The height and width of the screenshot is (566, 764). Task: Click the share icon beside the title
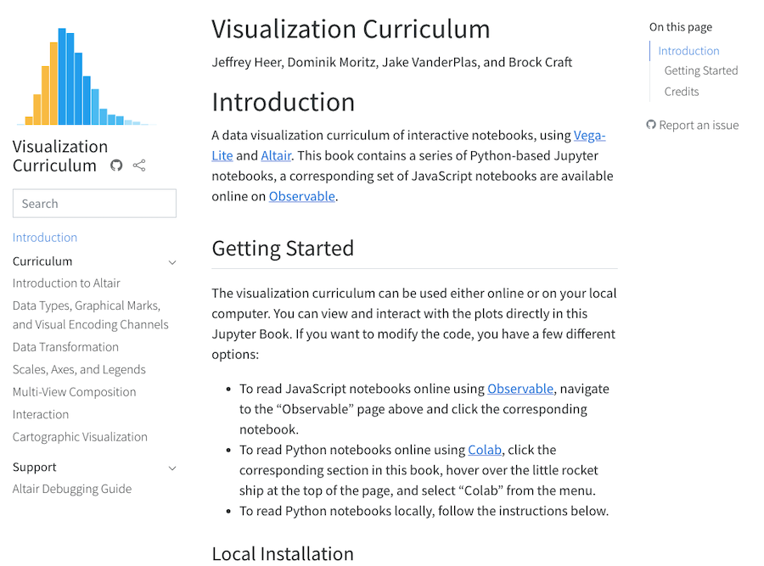(139, 165)
